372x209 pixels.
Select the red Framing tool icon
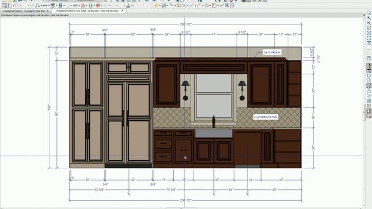(98, 5)
